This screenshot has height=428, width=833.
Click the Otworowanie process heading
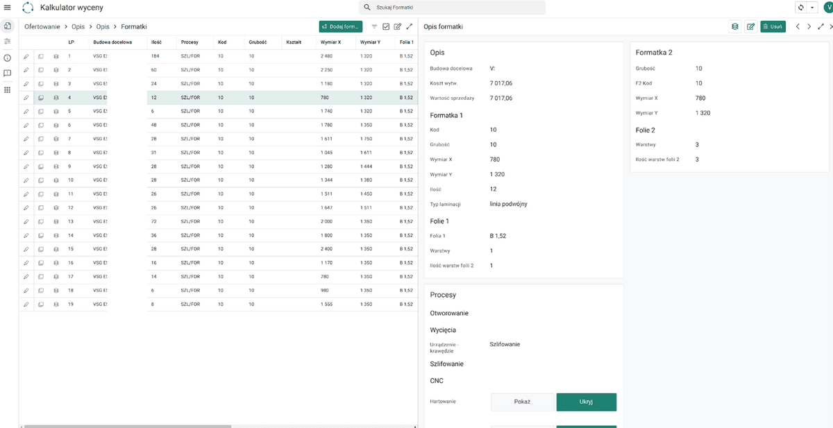click(449, 314)
